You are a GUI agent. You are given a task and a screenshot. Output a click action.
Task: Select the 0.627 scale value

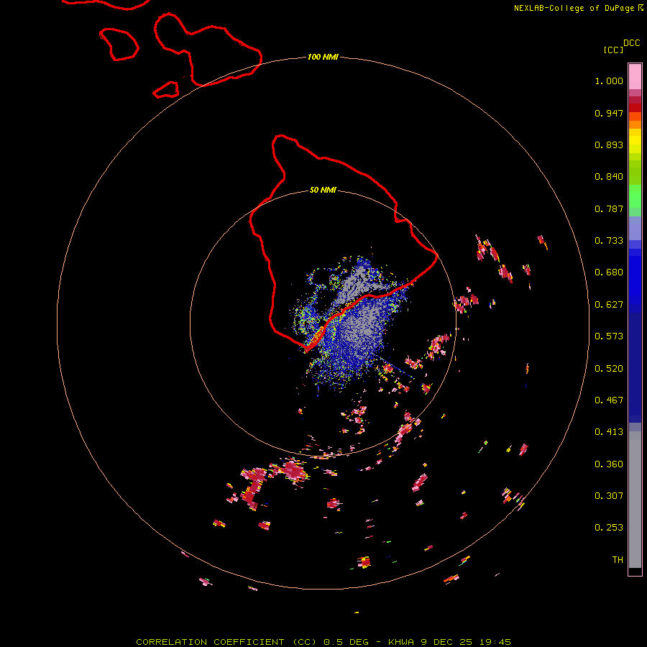609,305
